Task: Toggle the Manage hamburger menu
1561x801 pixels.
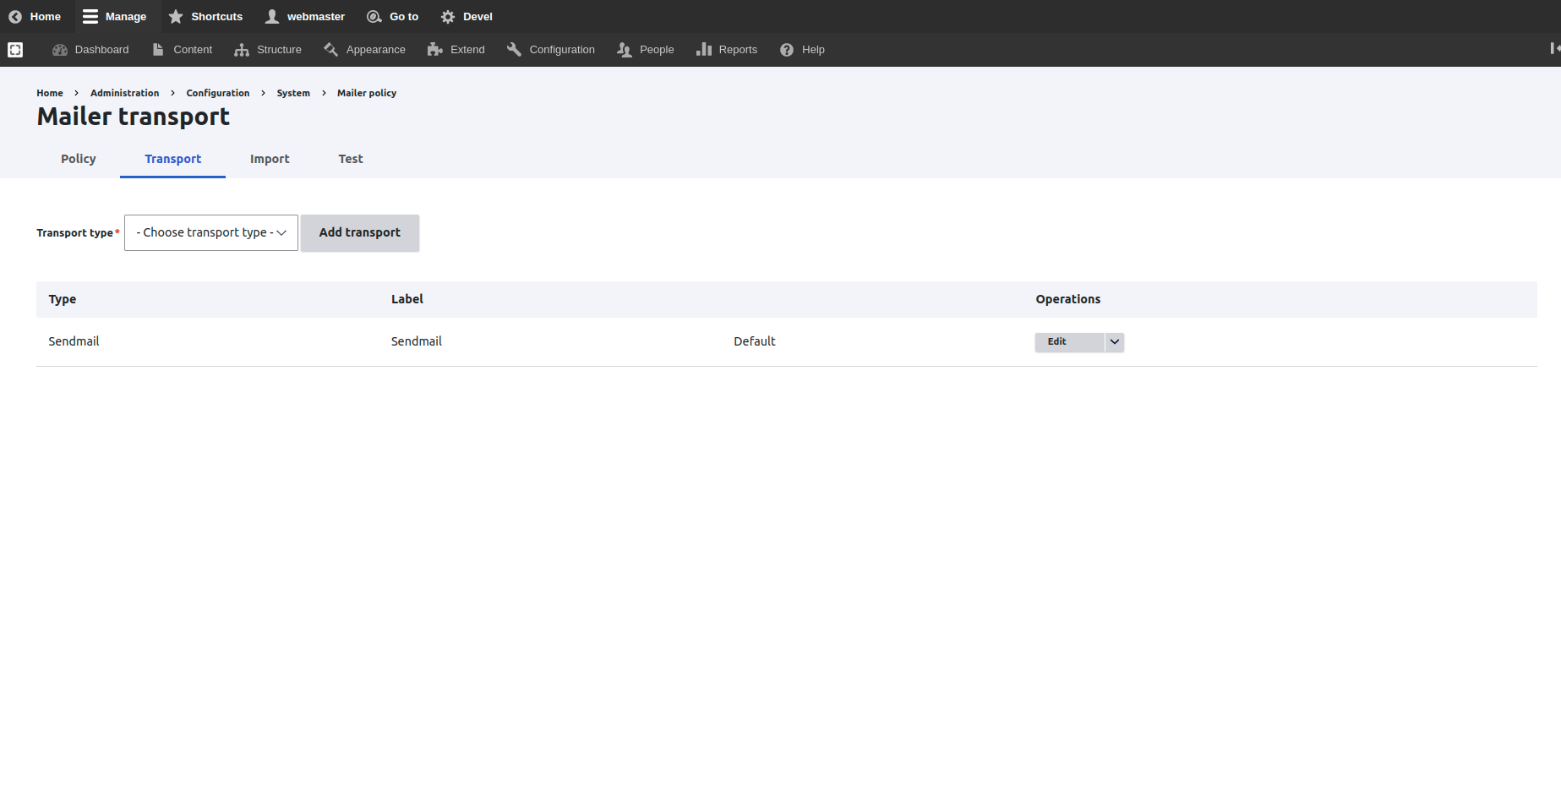Action: click(90, 17)
